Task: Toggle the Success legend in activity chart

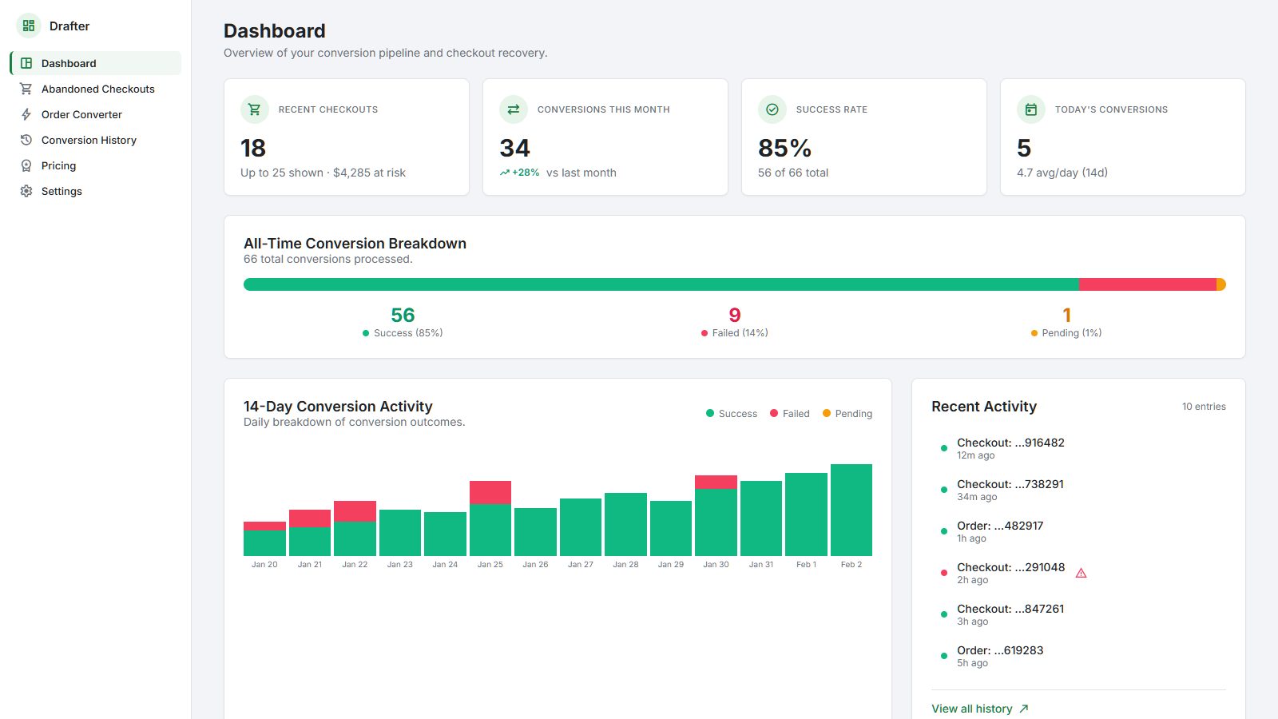Action: (732, 414)
